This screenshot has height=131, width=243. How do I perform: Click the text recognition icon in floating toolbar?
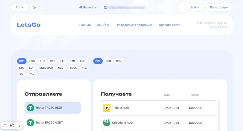(x=5, y=125)
